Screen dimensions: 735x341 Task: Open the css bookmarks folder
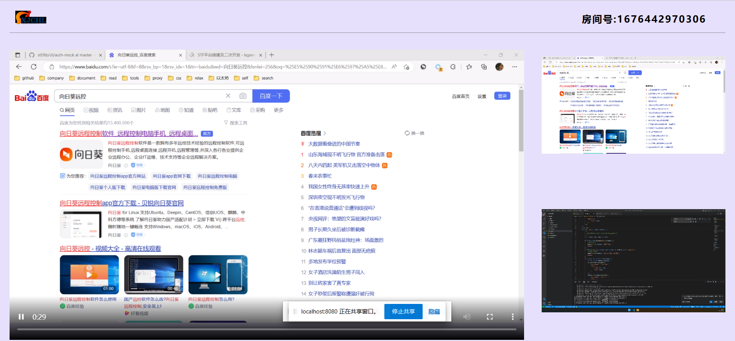(x=175, y=78)
